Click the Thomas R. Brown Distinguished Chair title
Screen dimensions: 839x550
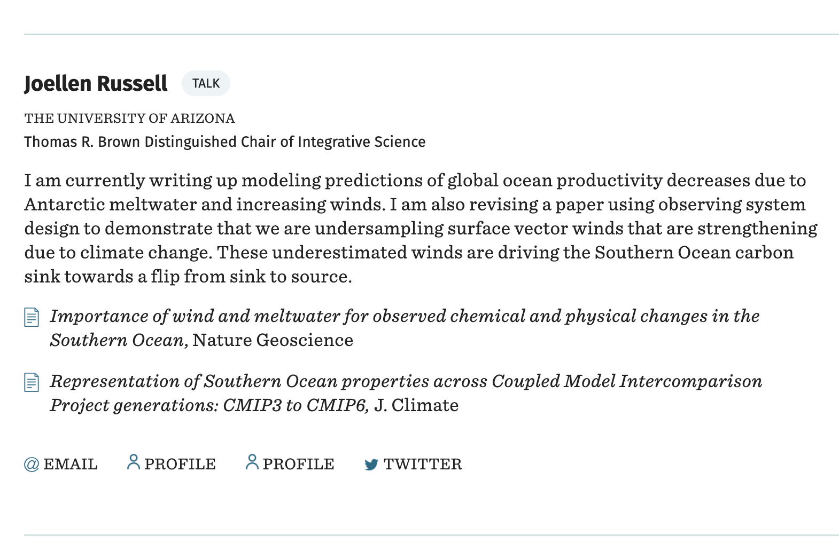pos(225,142)
